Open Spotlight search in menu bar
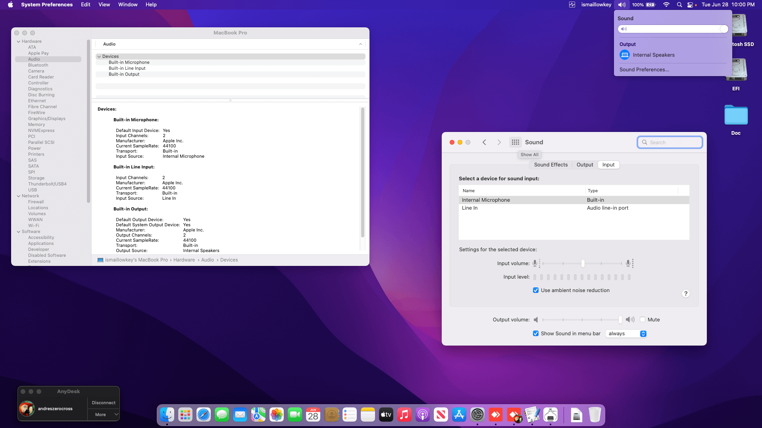Screen dimensions: 762x428 (679, 5)
